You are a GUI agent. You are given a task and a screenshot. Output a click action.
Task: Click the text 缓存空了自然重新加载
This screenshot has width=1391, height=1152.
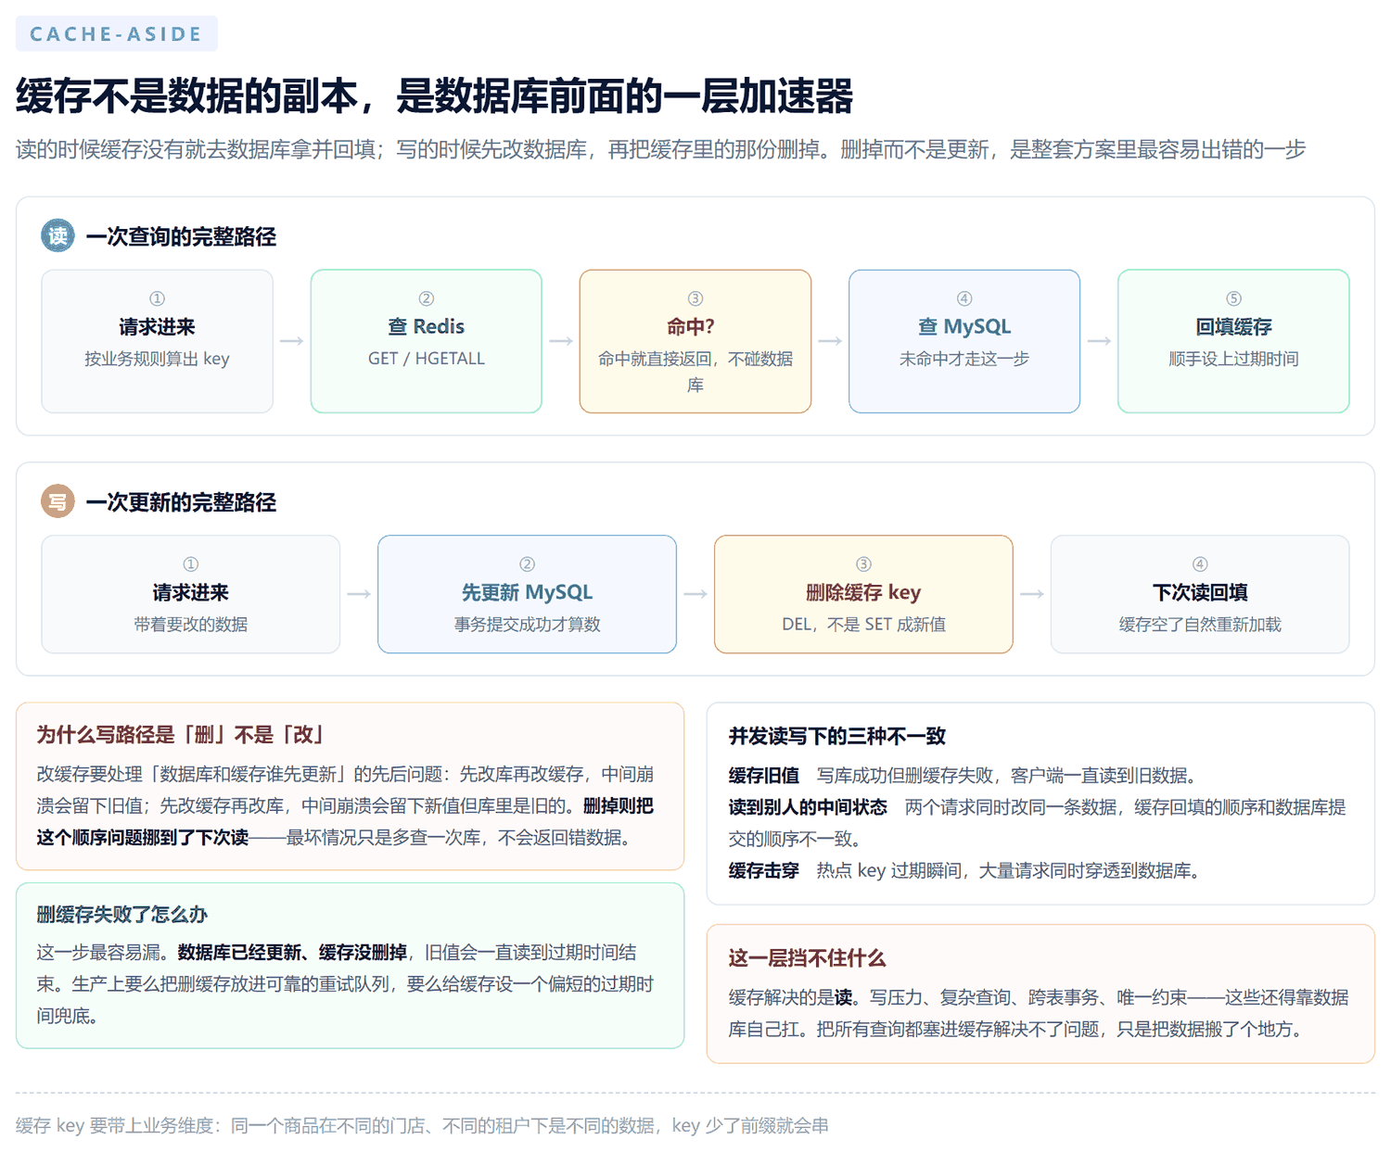tap(1200, 624)
